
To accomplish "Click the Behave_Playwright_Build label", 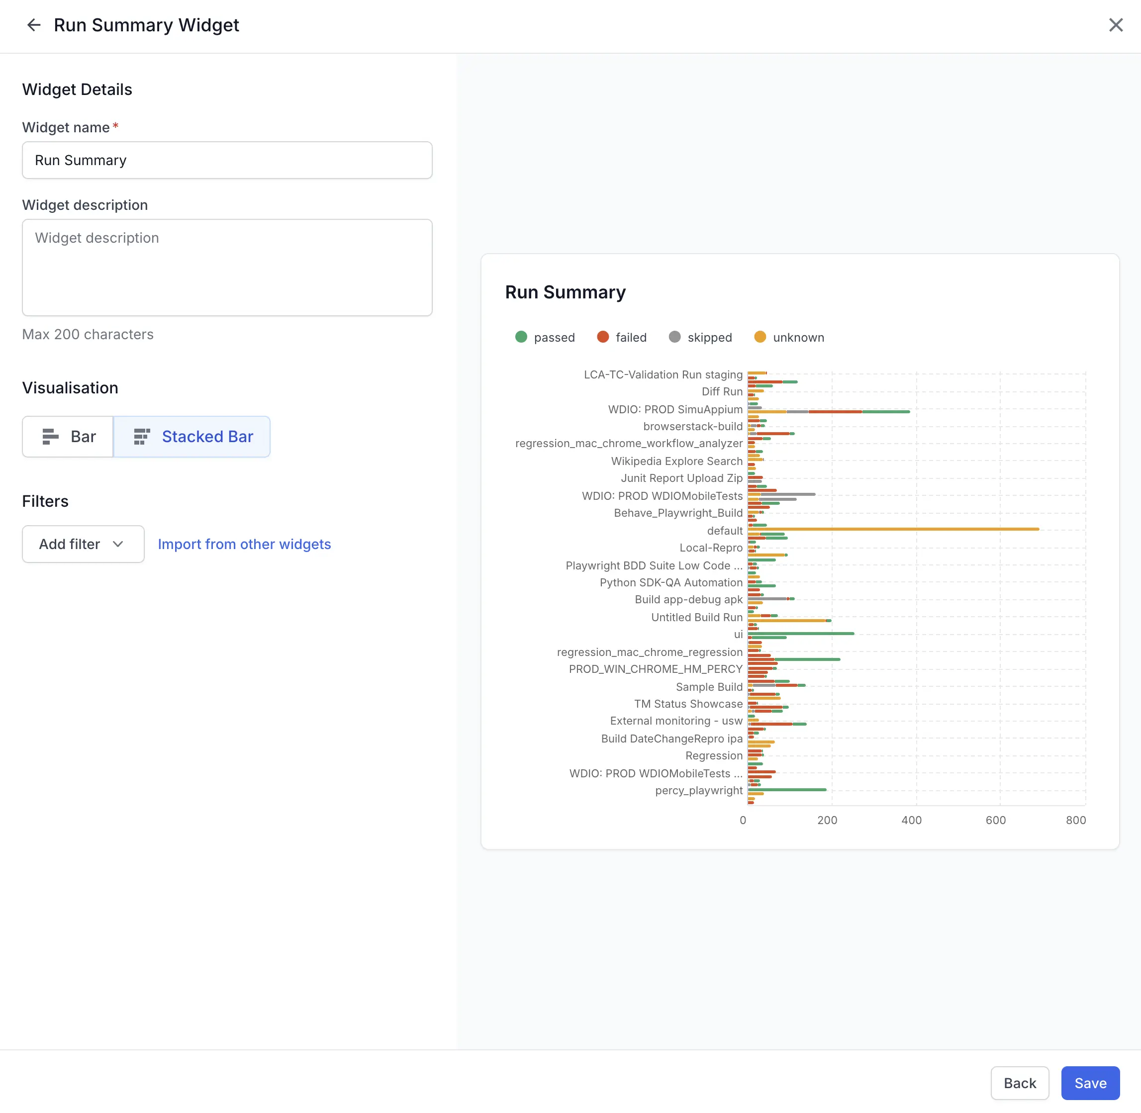I will click(x=678, y=513).
